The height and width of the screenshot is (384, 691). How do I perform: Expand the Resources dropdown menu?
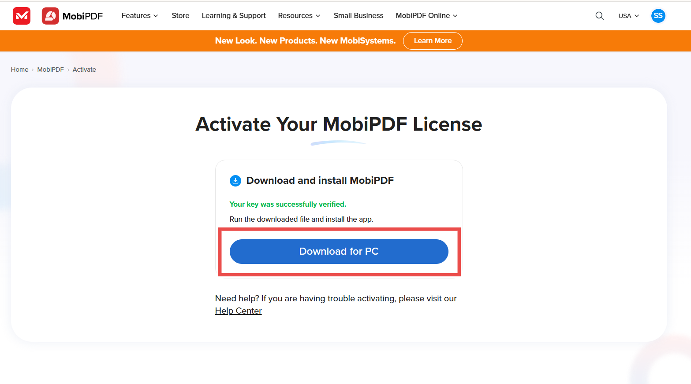[x=299, y=16]
